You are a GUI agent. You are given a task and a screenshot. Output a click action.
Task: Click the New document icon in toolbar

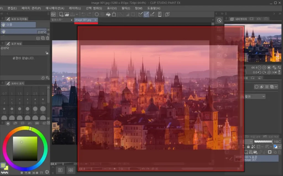coord(61,14)
